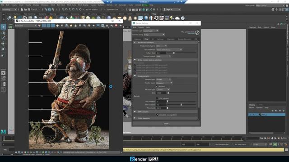Uncheck Animated noise pattern
This screenshot has height=162, width=289.
157,115
